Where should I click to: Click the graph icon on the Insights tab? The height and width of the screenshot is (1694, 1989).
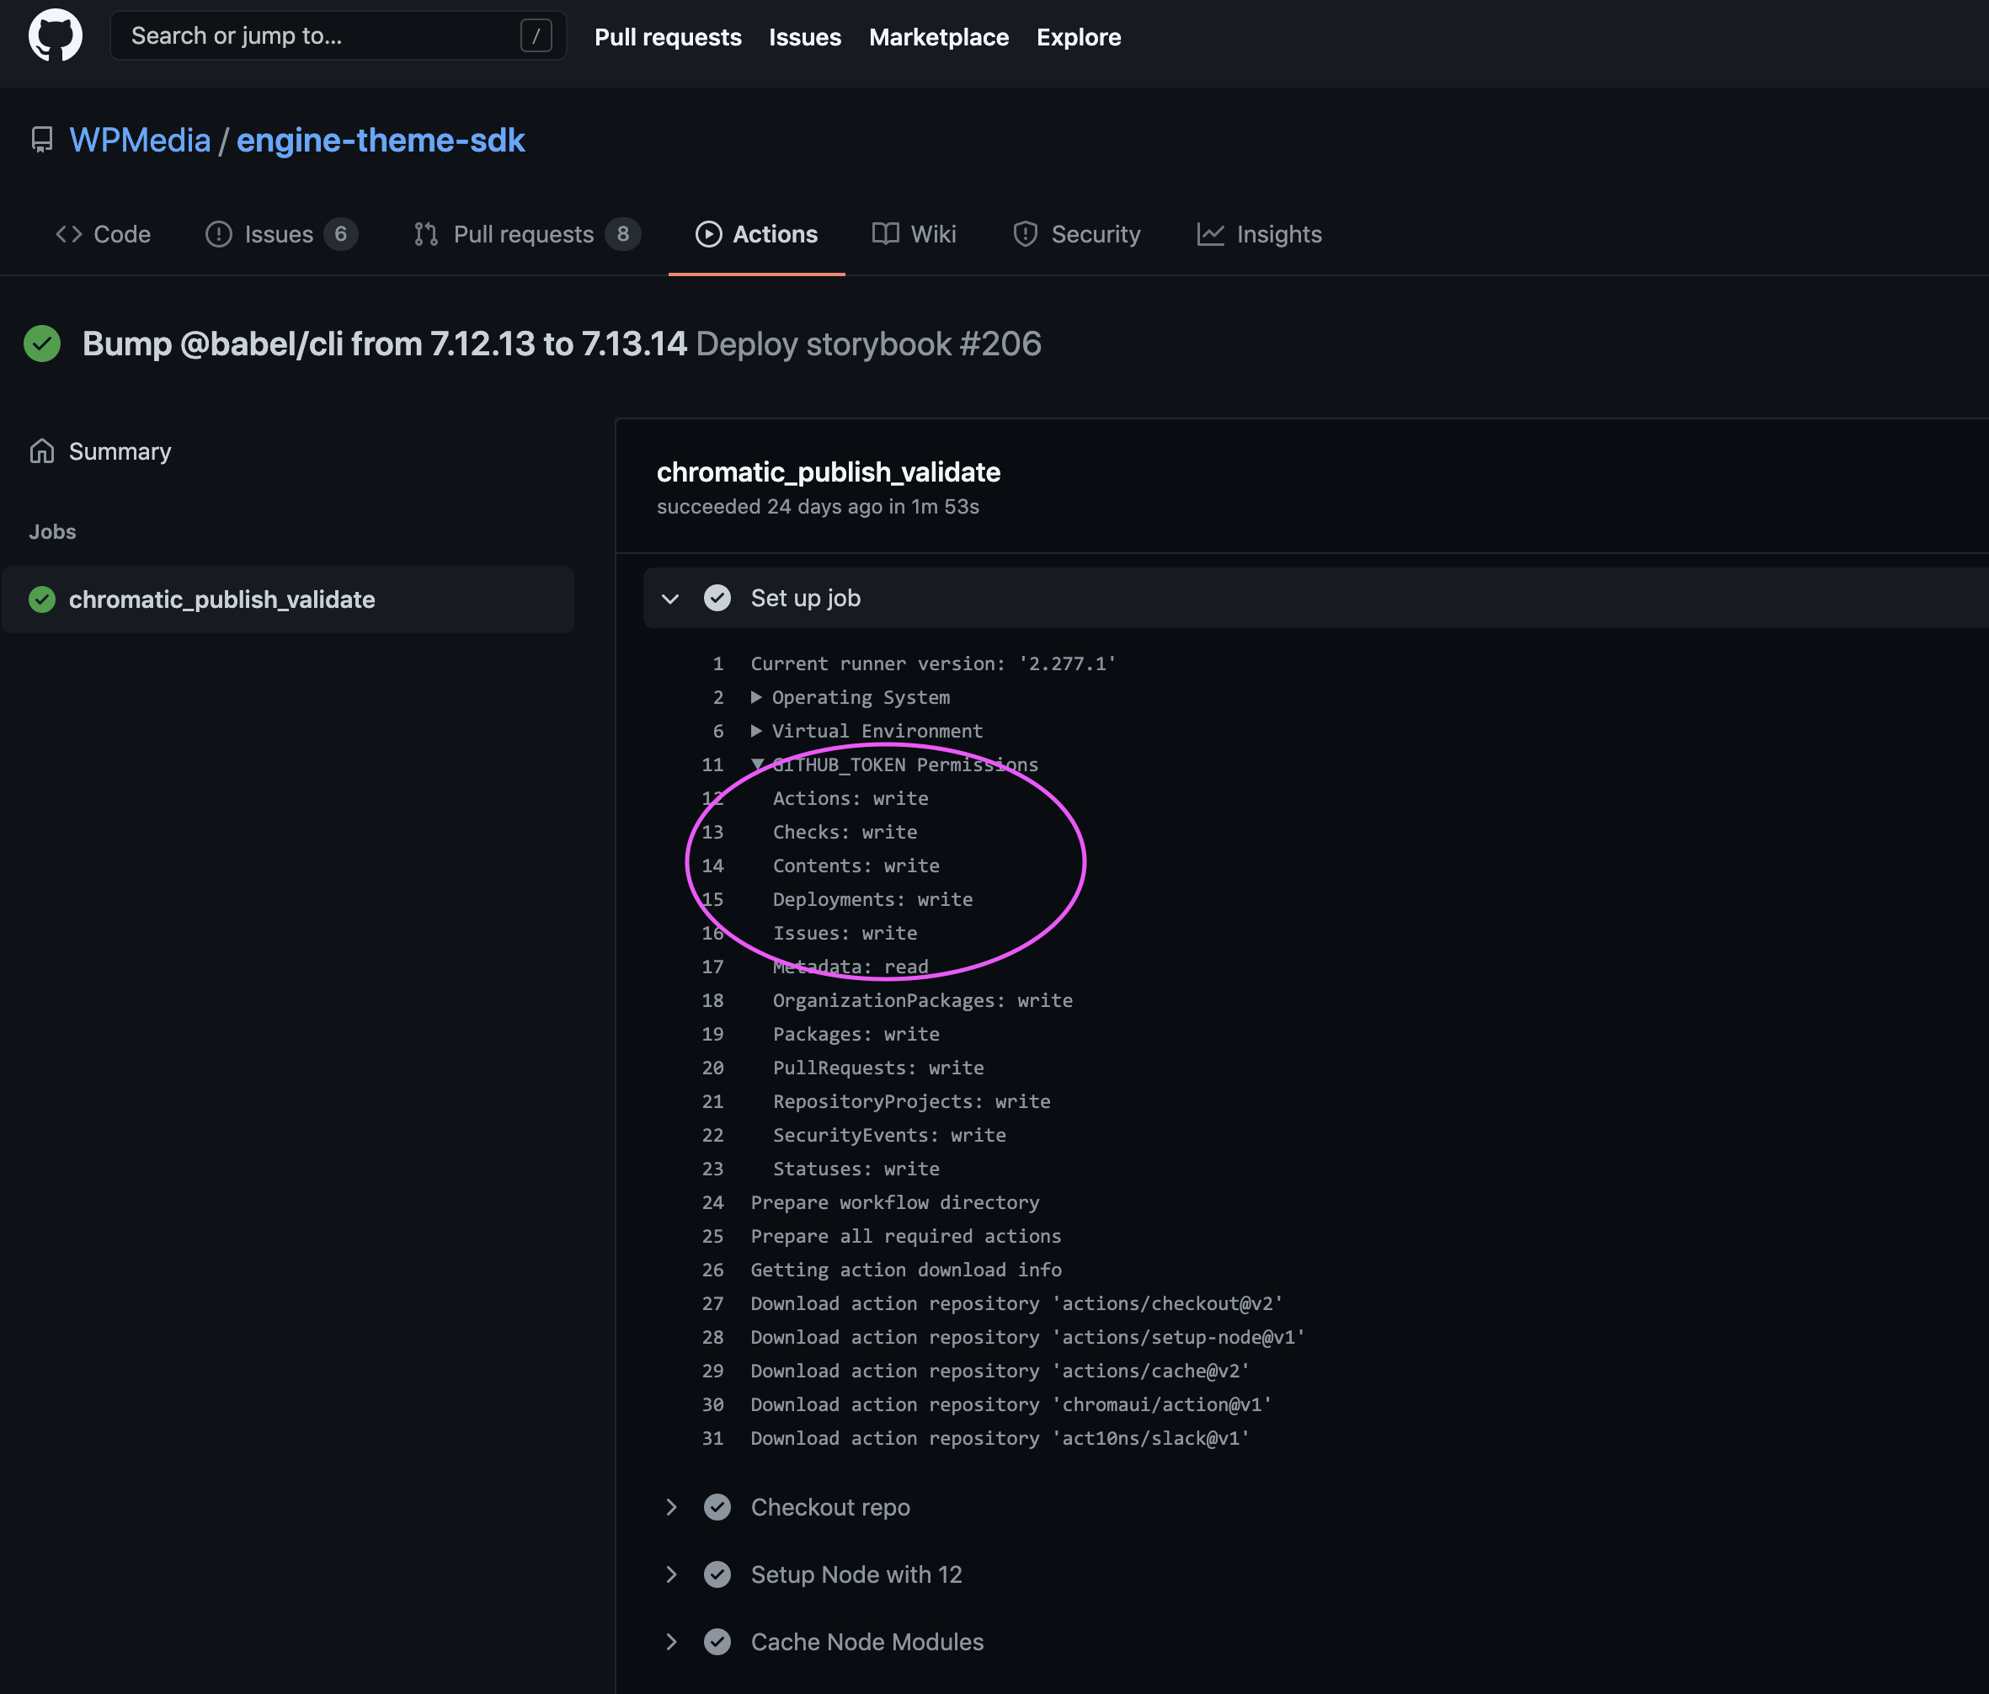[x=1209, y=234]
